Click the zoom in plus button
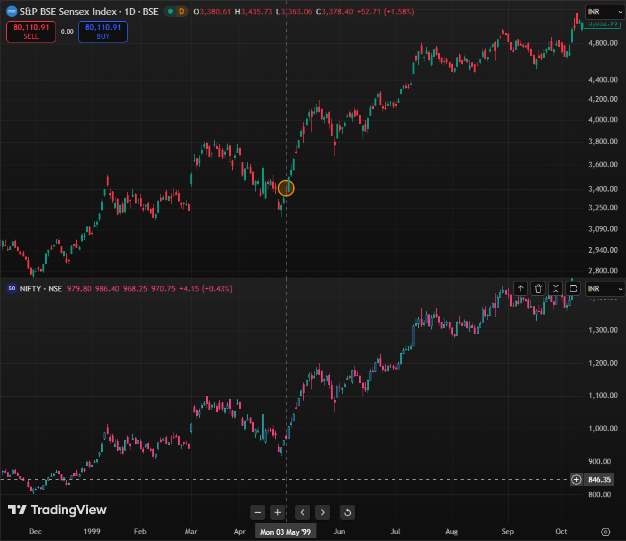626x541 pixels. click(278, 512)
